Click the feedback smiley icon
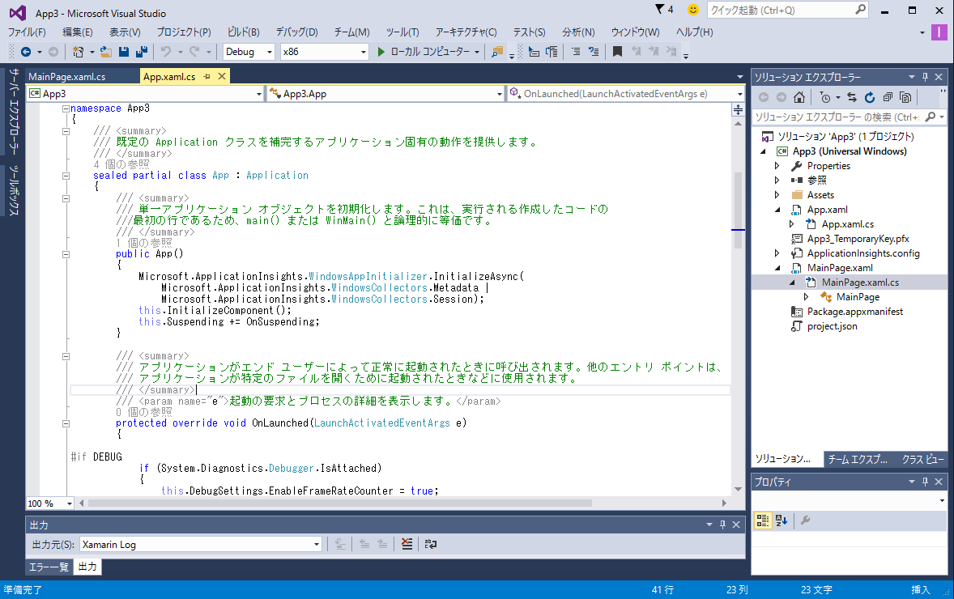Screen dimensions: 954x599 (692, 10)
